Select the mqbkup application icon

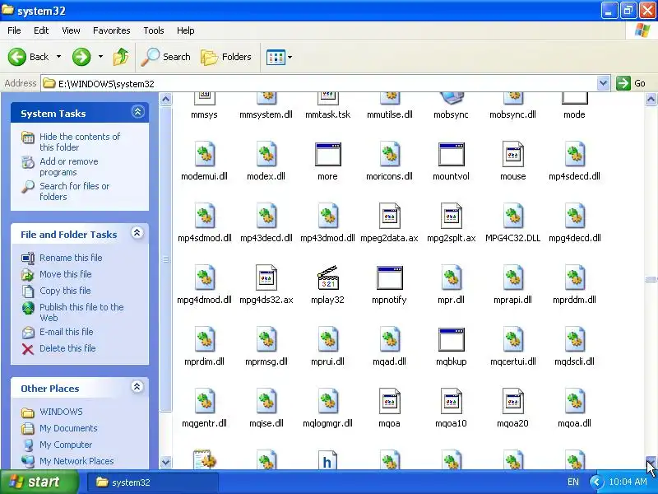coord(451,339)
